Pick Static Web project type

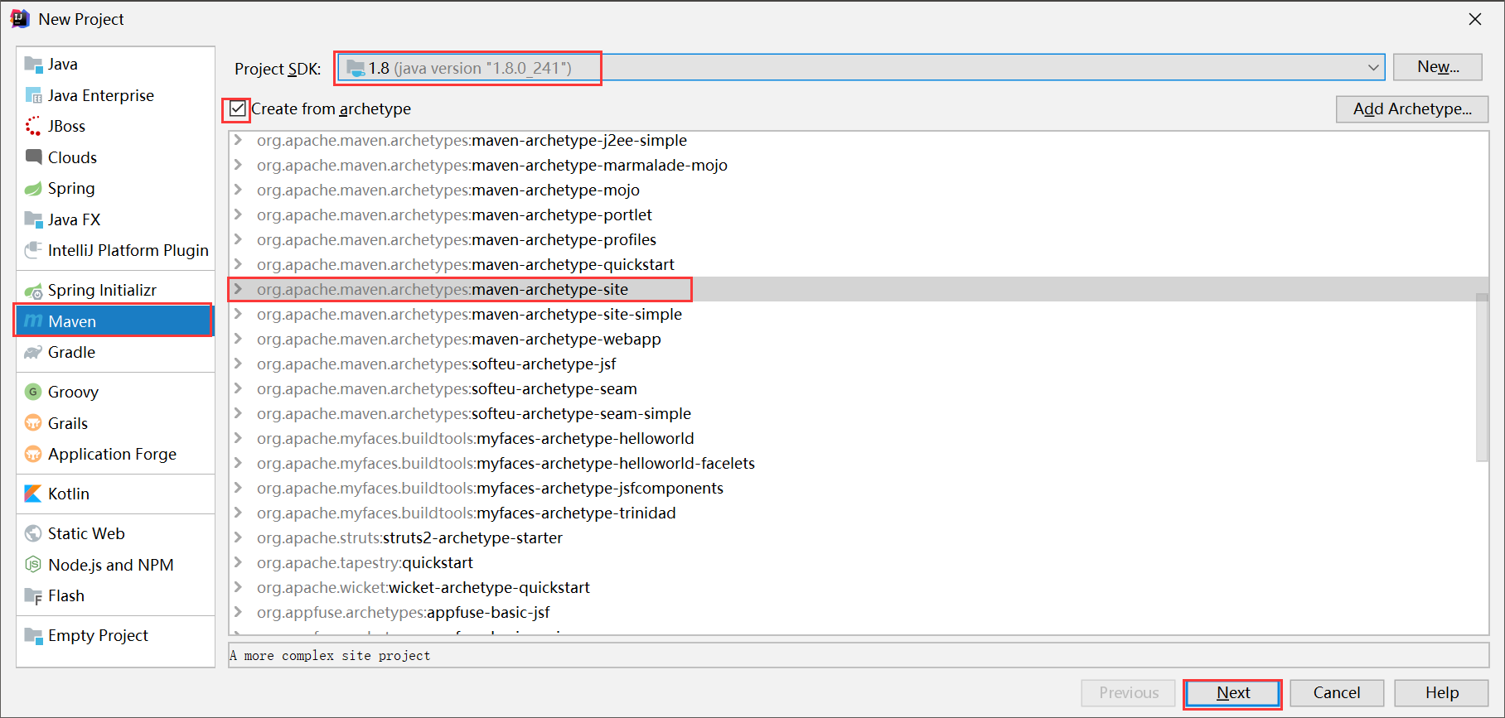pos(115,533)
